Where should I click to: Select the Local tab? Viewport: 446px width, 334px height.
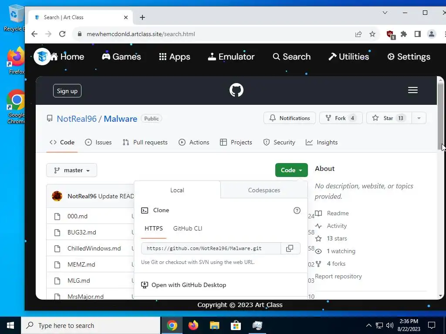177,190
